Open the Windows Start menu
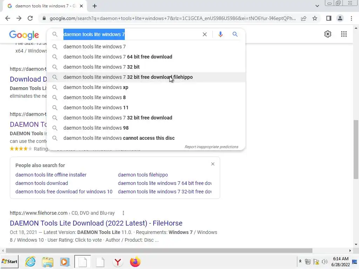 point(9,261)
